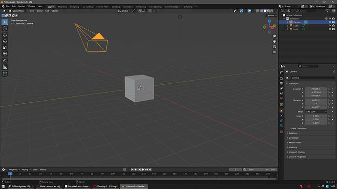This screenshot has height=189, width=337.
Task: Select the Move tool
Action: pos(5,35)
